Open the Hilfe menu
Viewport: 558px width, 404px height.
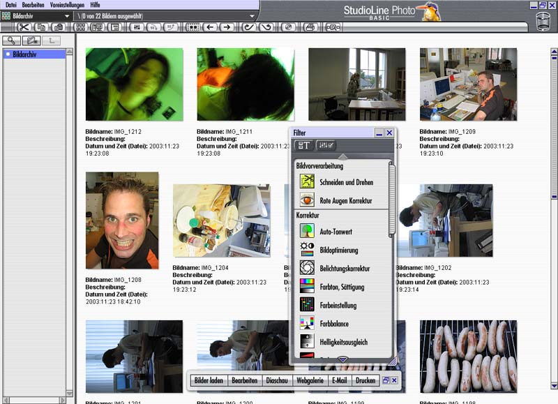95,5
